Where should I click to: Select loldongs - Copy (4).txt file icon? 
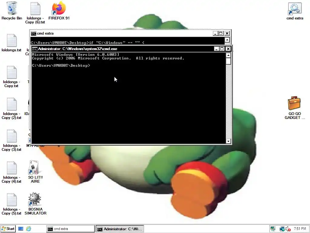(12, 172)
